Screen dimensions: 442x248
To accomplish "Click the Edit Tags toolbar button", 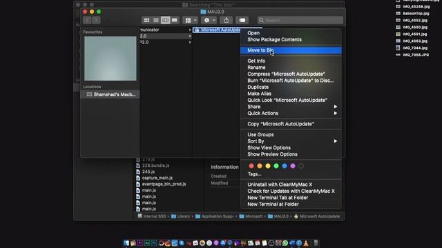I will (242, 20).
